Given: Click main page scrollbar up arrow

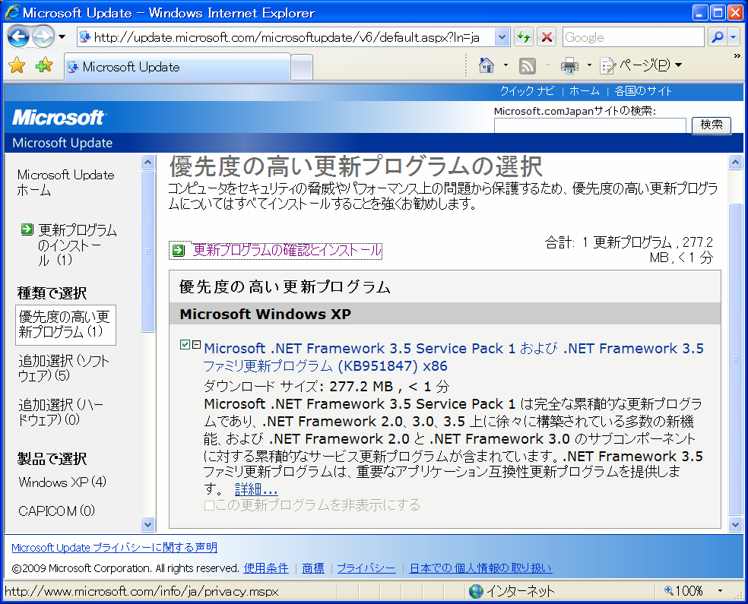Looking at the screenshot, I should tap(736, 163).
